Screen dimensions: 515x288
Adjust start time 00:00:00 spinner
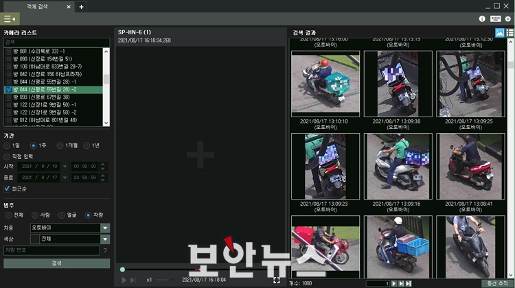tap(103, 167)
